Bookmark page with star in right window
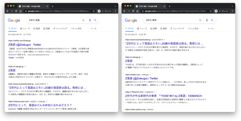Image resolution: width=241 pixels, height=121 pixels. [x=211, y=11]
